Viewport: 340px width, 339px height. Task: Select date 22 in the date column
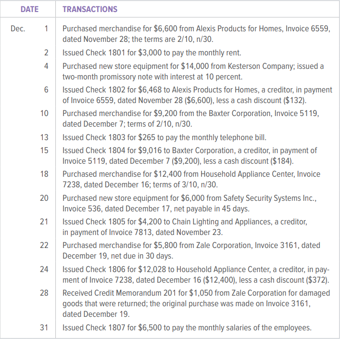tap(44, 245)
